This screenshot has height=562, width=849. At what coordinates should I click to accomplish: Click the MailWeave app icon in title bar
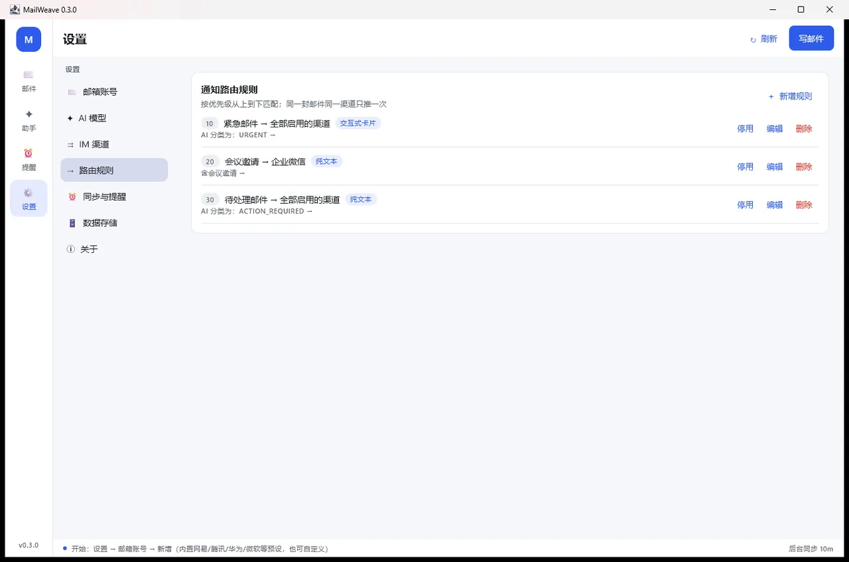pyautogui.click(x=15, y=9)
